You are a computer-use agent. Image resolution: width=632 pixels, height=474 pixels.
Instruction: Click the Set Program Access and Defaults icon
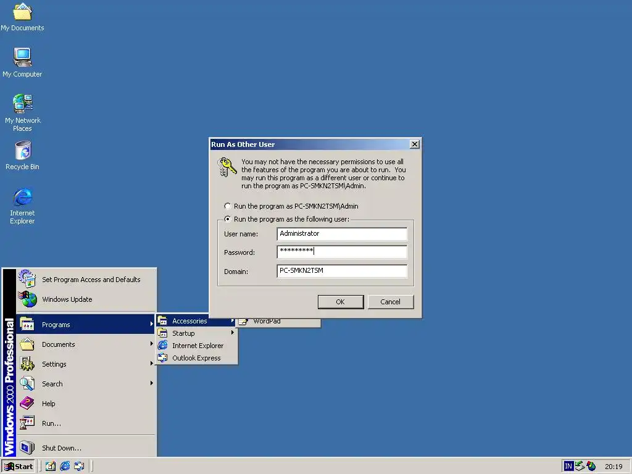coord(27,279)
